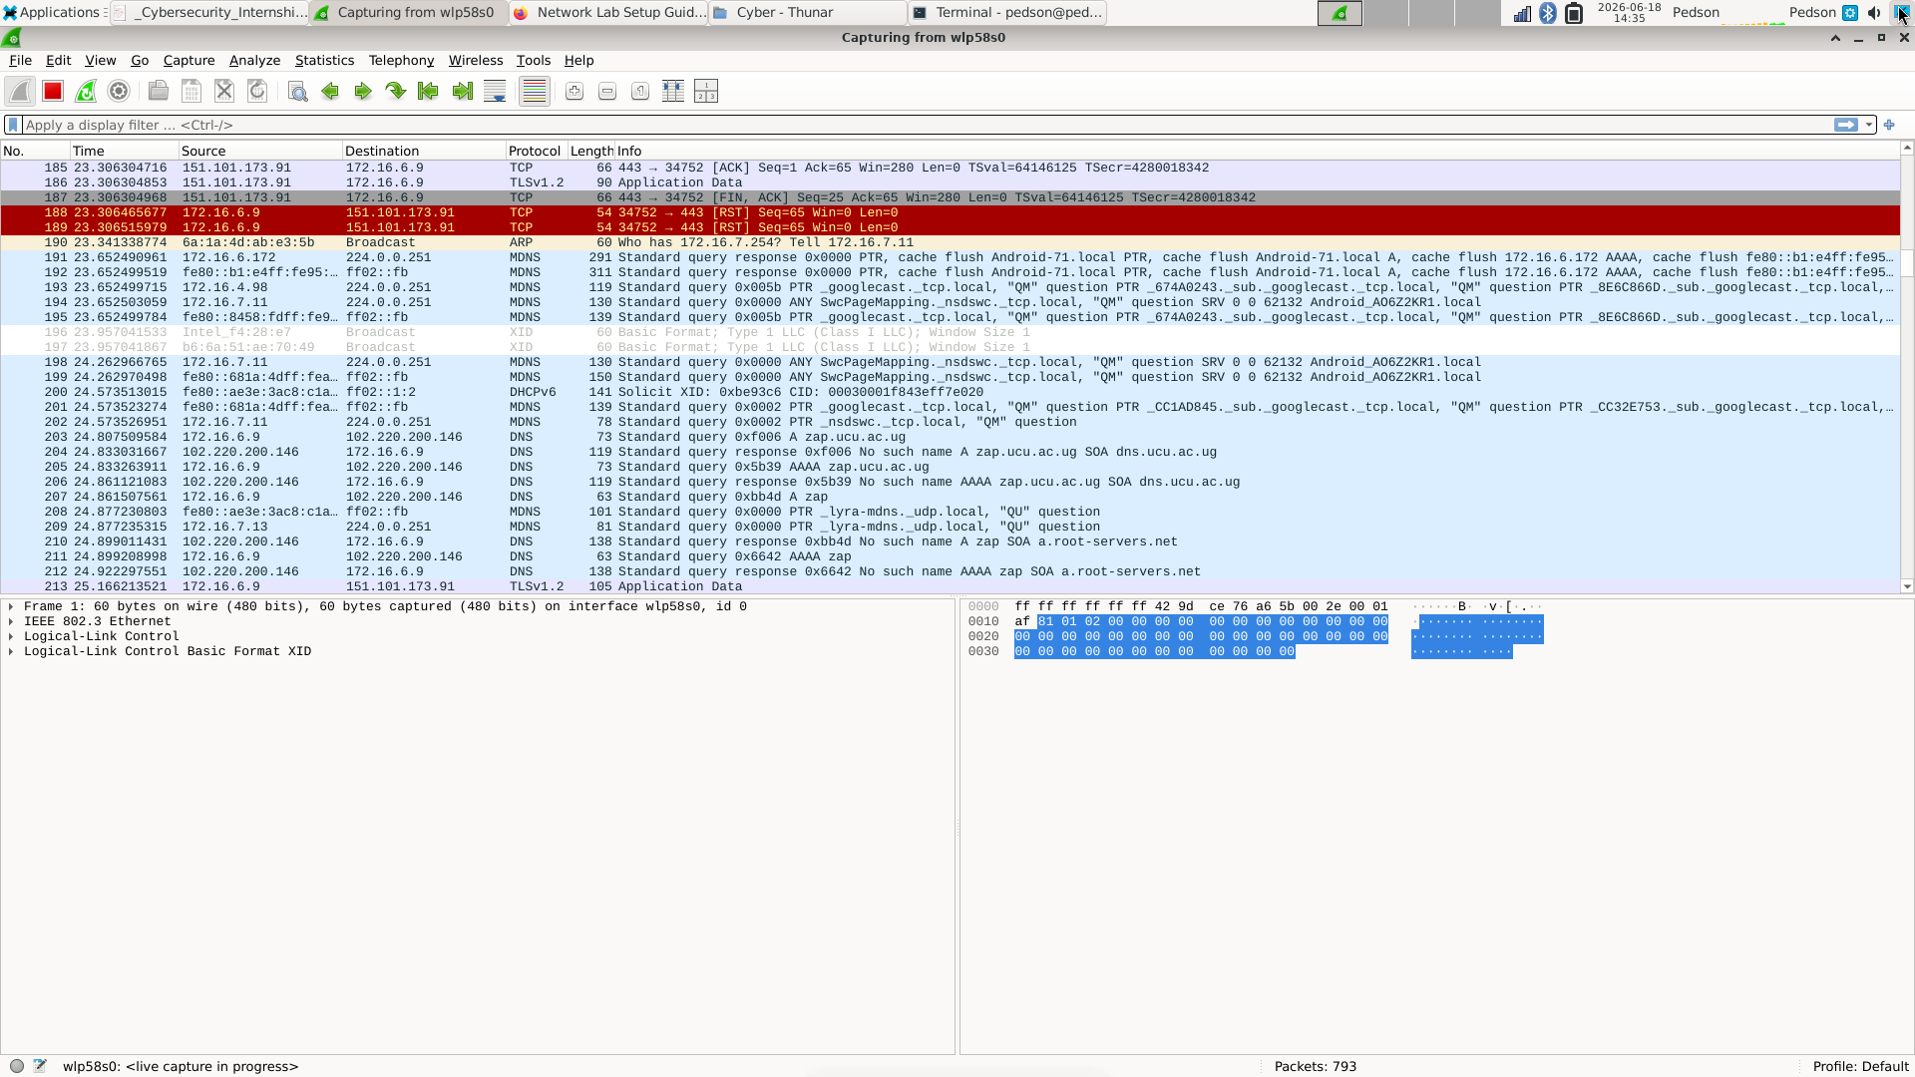Open a capture file using folder icon
This screenshot has height=1077, width=1915.
(158, 92)
